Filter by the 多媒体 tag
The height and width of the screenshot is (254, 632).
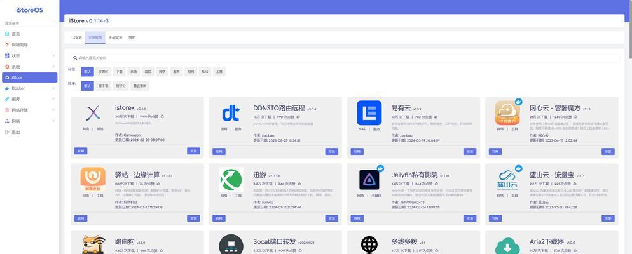coord(103,72)
